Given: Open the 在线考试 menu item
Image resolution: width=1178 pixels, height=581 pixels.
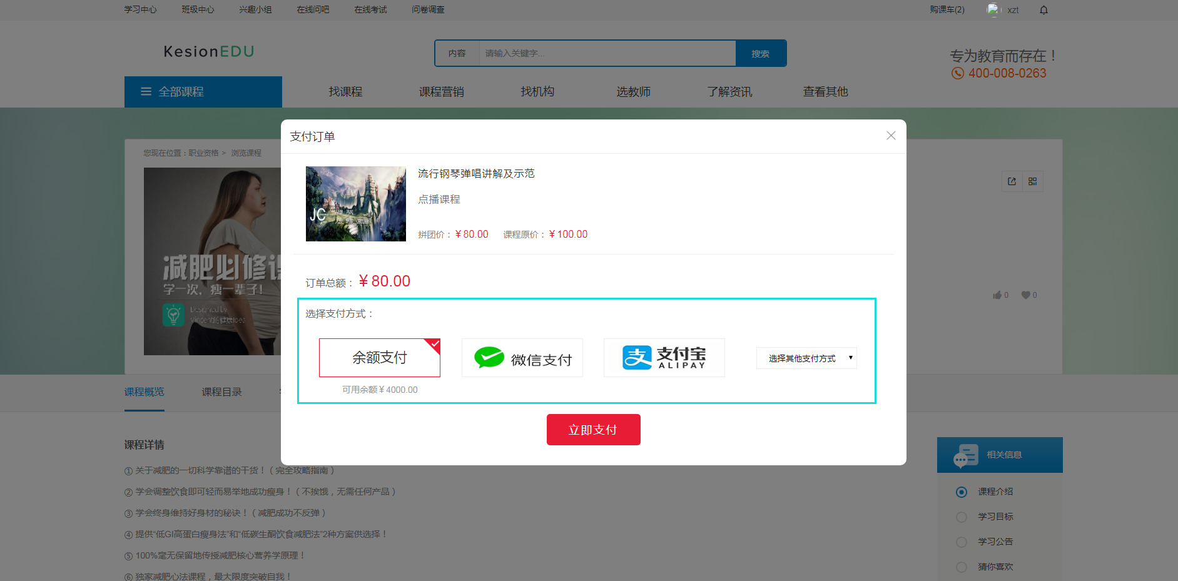Looking at the screenshot, I should click(370, 9).
